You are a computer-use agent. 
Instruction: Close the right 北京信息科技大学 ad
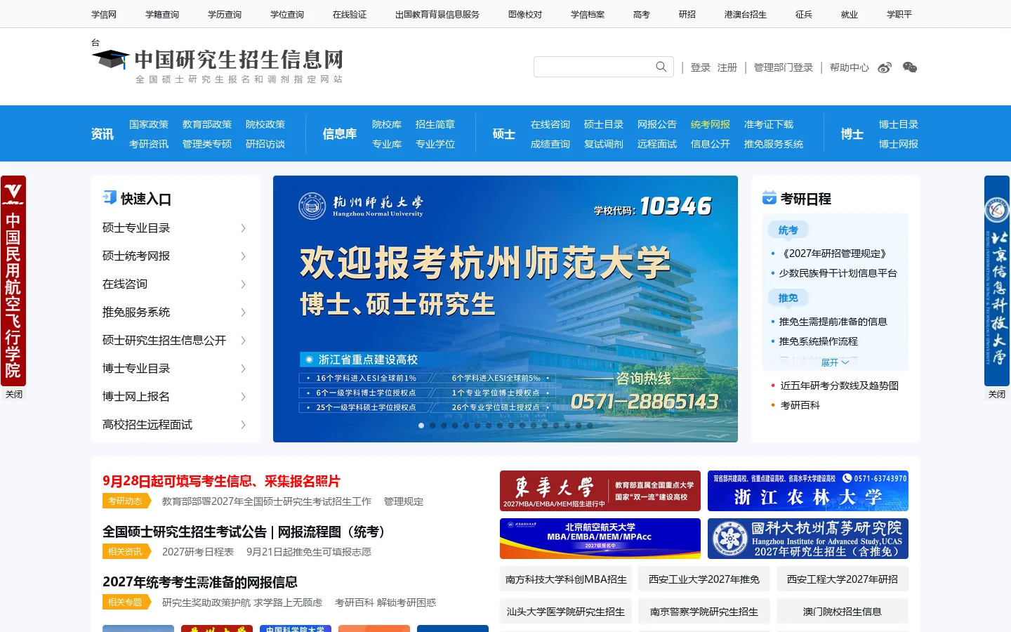[997, 395]
